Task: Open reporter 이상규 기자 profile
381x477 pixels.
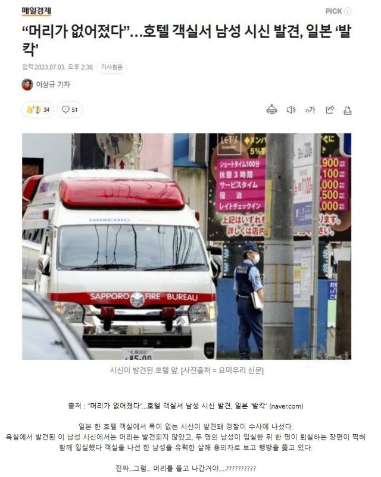Action: (53, 84)
